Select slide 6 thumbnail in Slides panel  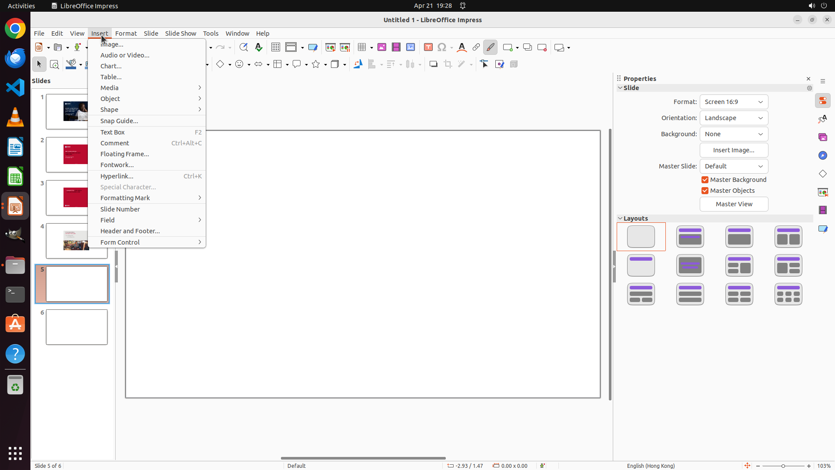tap(77, 327)
